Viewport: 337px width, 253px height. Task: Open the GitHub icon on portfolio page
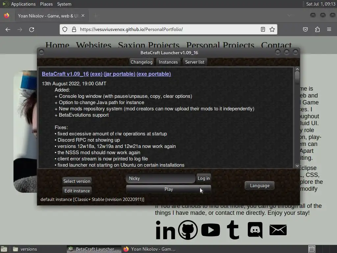188,230
